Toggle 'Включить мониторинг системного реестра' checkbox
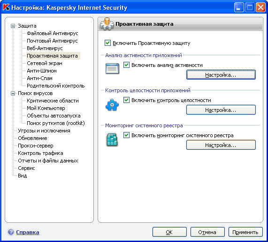The height and width of the screenshot is (242, 268). pos(126,135)
